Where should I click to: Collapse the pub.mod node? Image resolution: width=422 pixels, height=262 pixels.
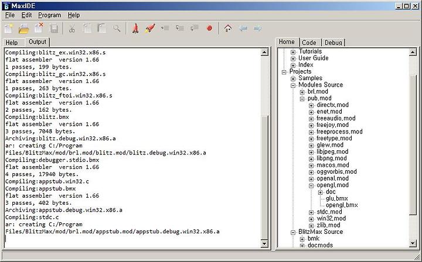pos(302,99)
